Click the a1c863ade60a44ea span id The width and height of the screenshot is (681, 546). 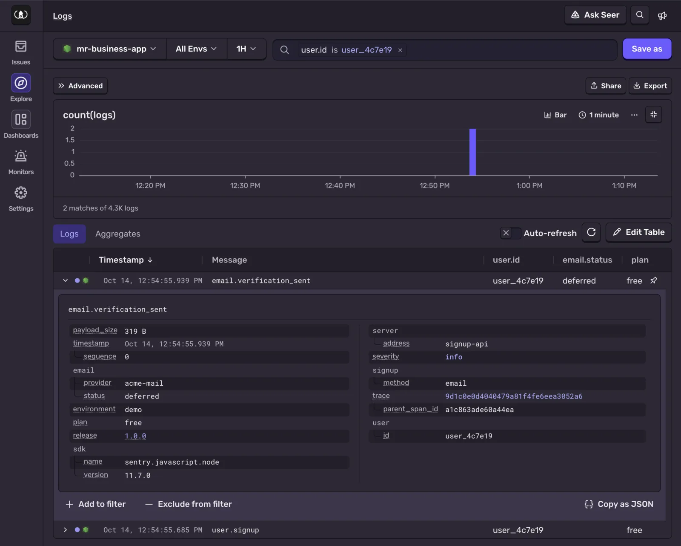point(479,410)
